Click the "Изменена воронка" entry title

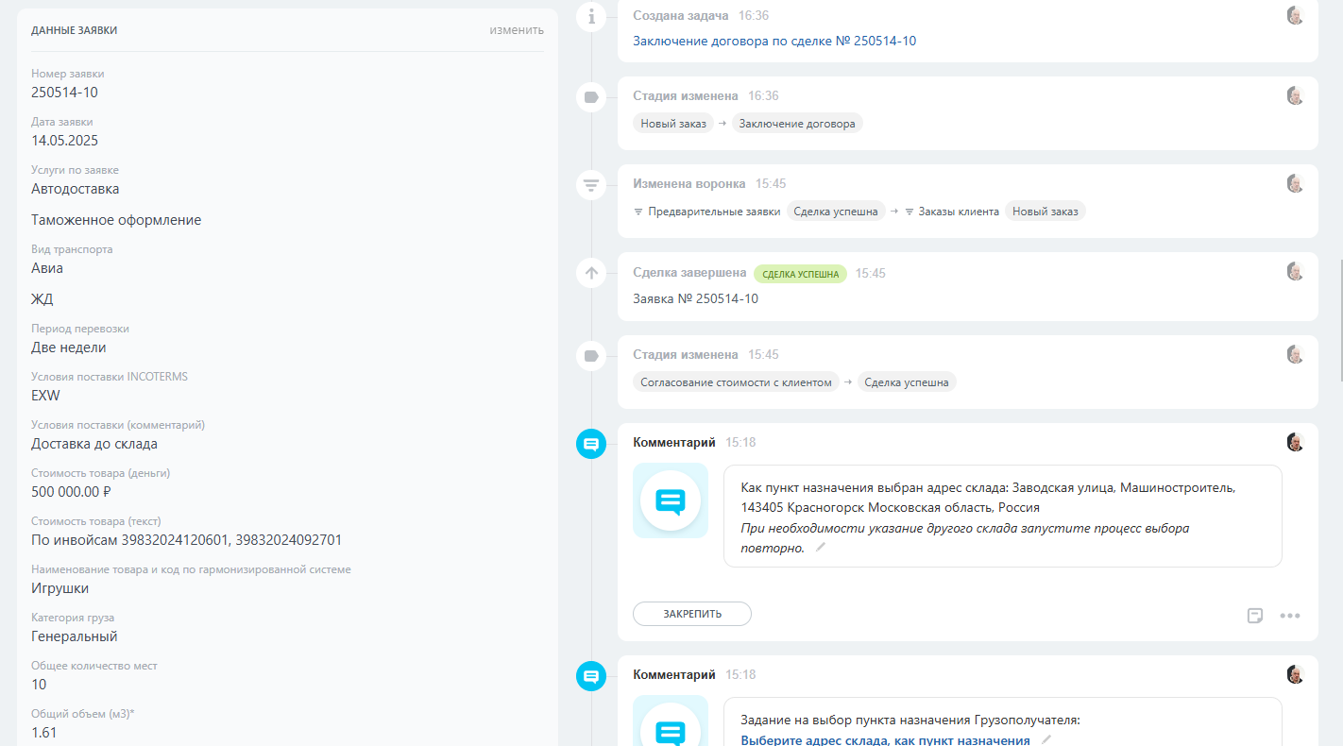tap(689, 184)
